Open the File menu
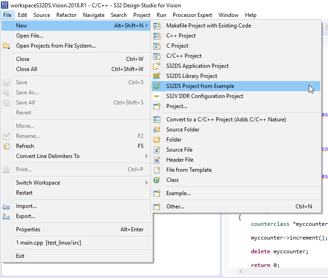The image size is (328, 278). point(7,15)
